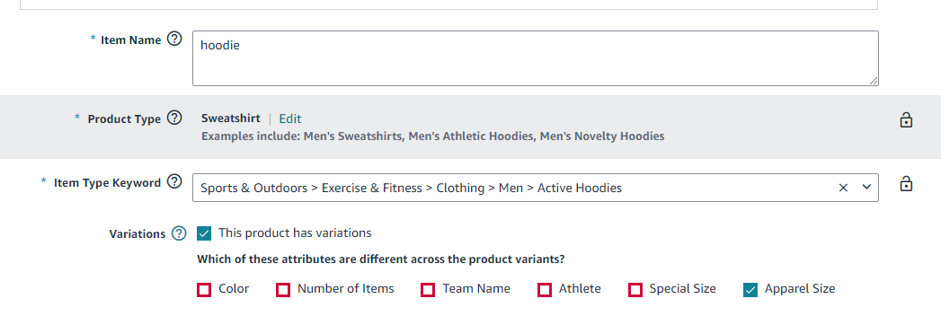Click into the Item Name text field
941x325 pixels.
536,58
